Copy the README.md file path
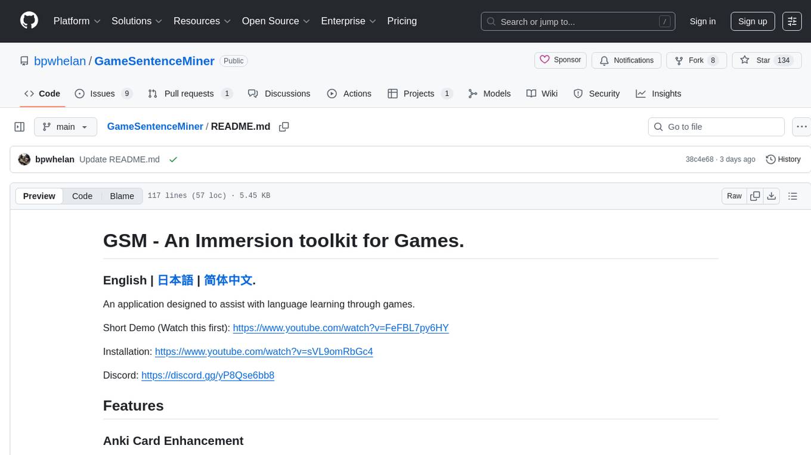811x455 pixels. click(x=284, y=127)
